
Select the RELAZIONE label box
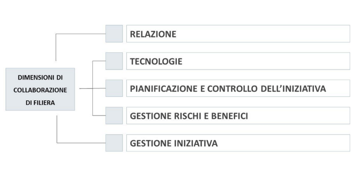(238, 34)
